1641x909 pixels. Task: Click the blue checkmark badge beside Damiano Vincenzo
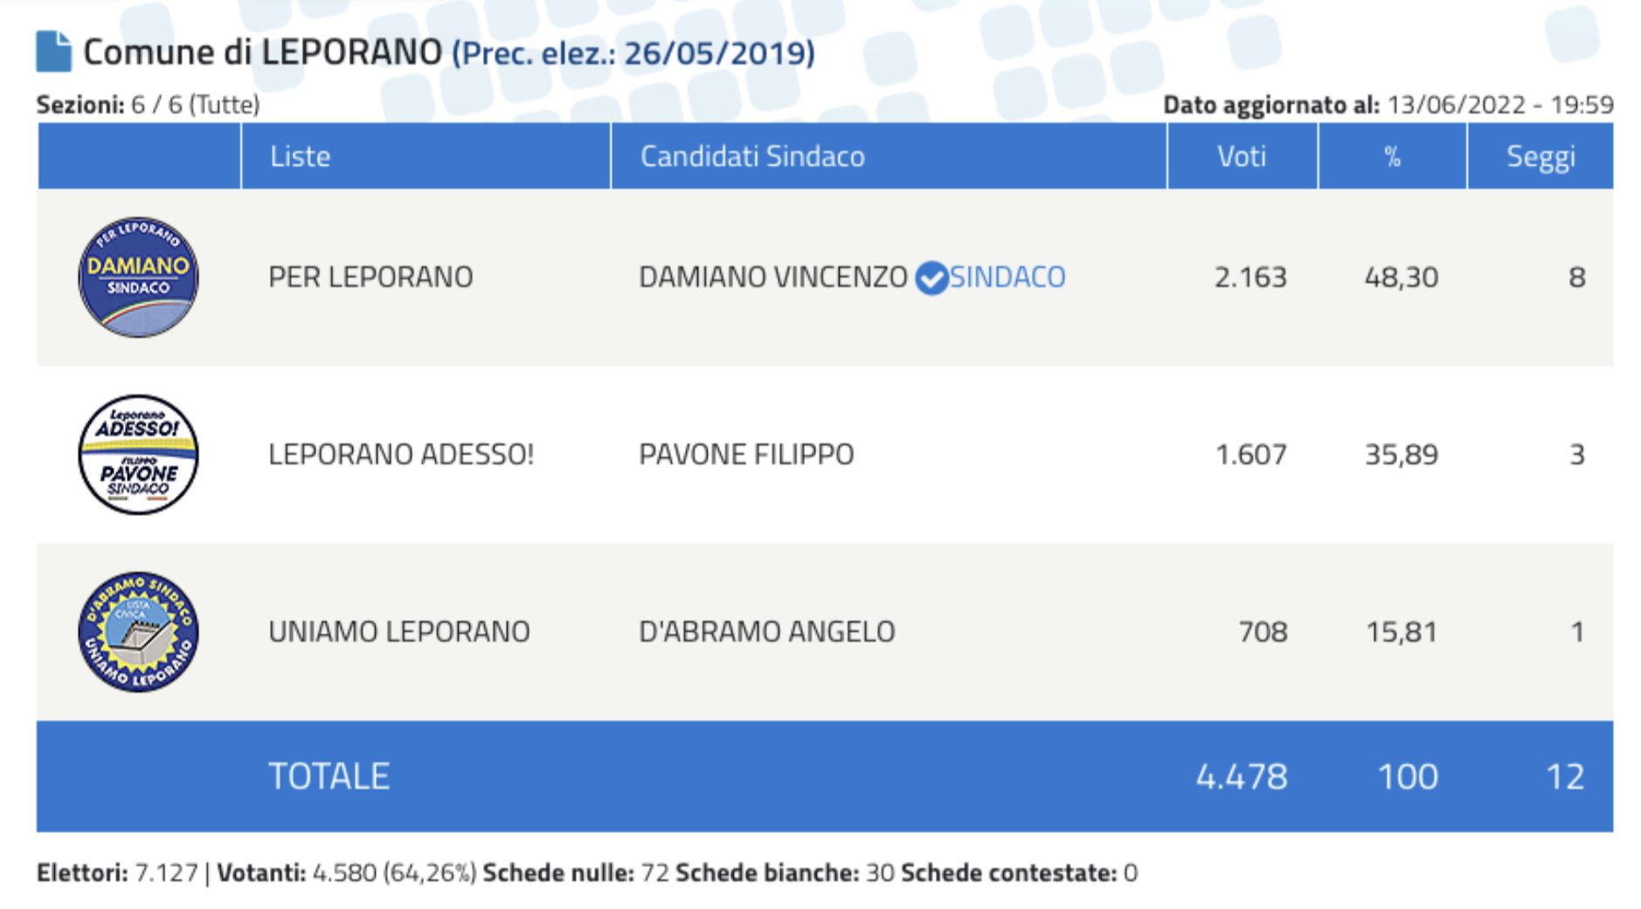pos(931,278)
